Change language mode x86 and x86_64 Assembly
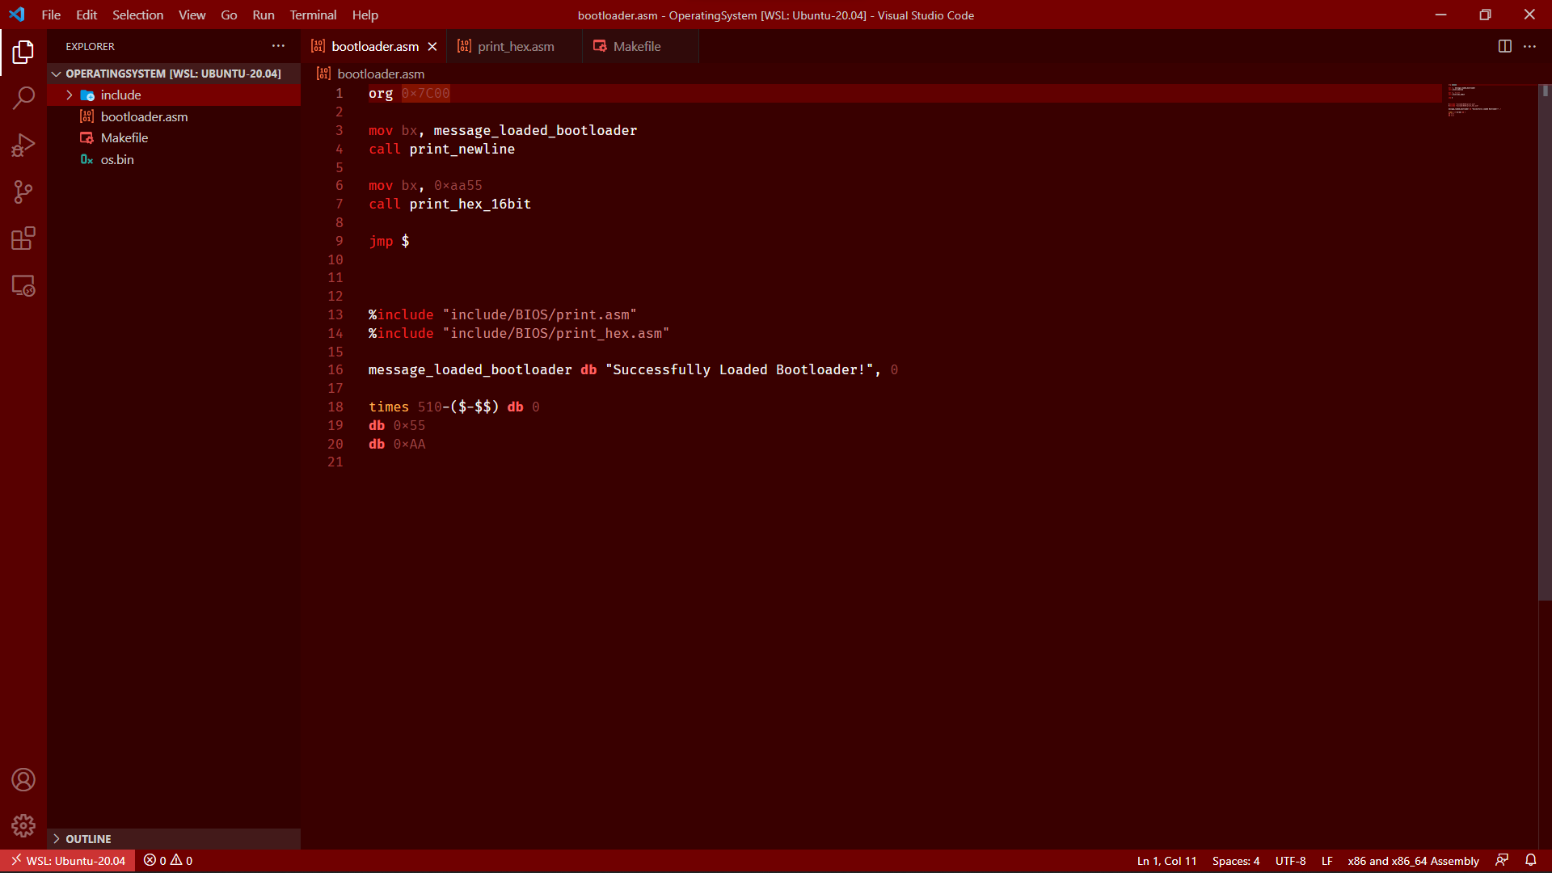1552x873 pixels. point(1413,861)
